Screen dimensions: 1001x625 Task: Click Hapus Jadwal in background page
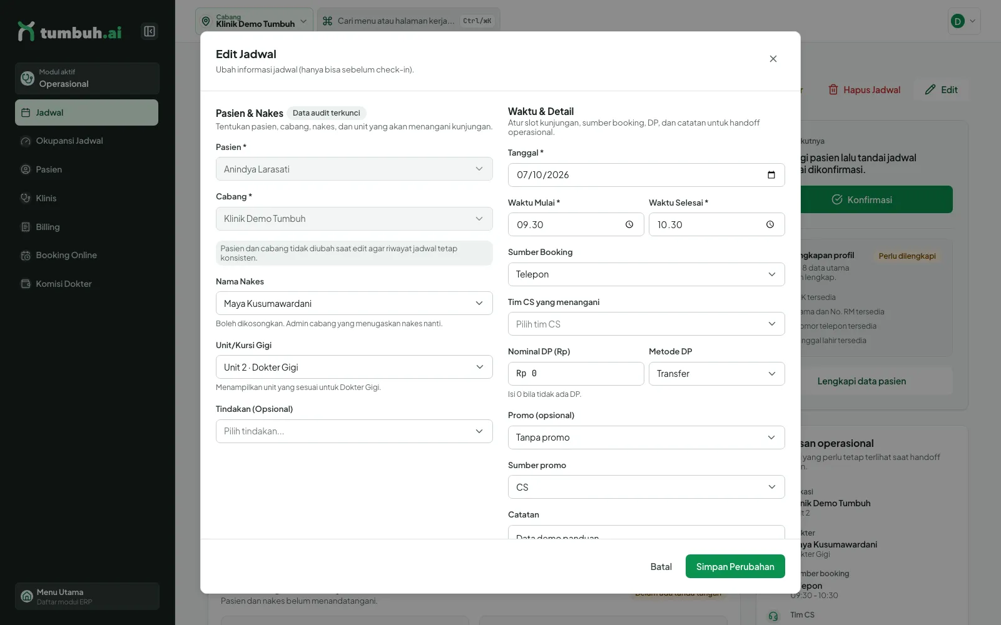click(x=865, y=90)
